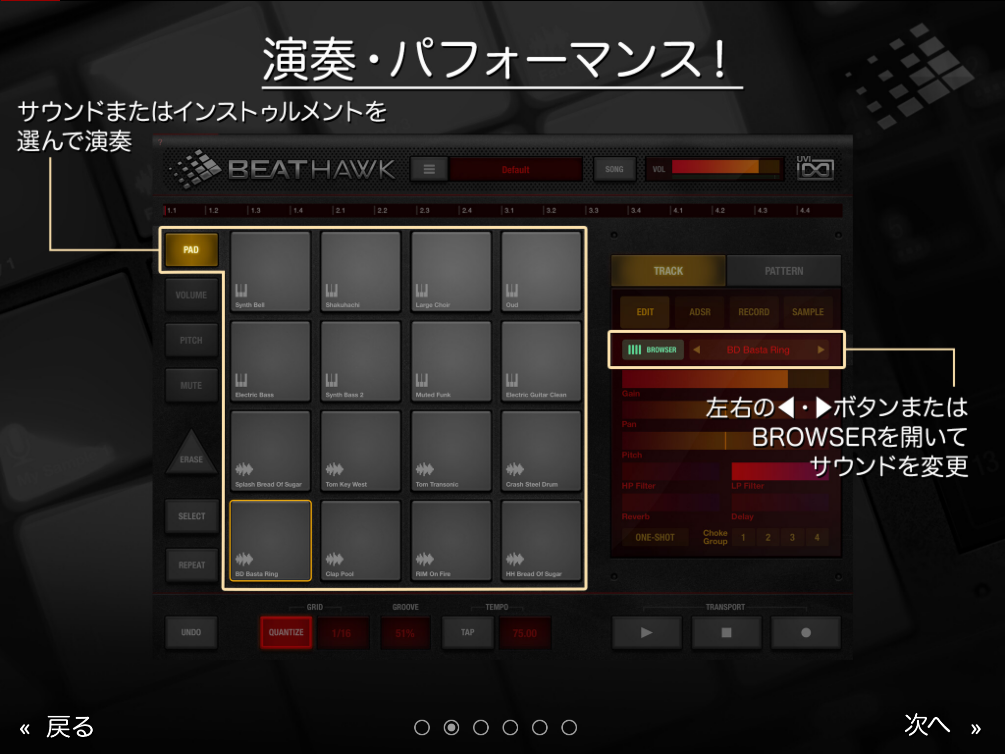Open the EDIT sub-tab

click(x=645, y=312)
